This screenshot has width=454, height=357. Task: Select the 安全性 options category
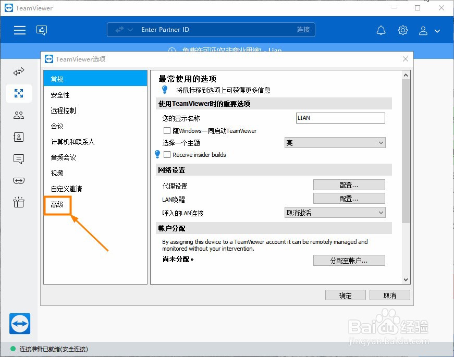pos(95,95)
